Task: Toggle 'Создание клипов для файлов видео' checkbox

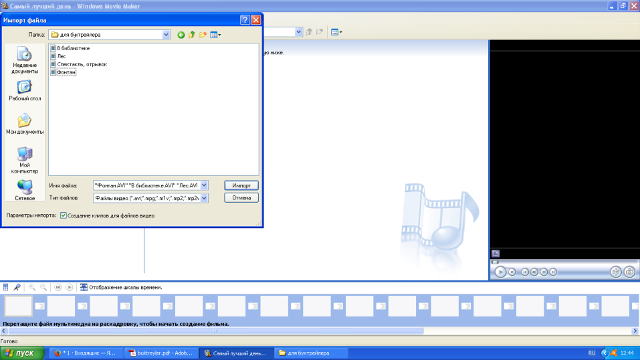Action: pyautogui.click(x=64, y=215)
